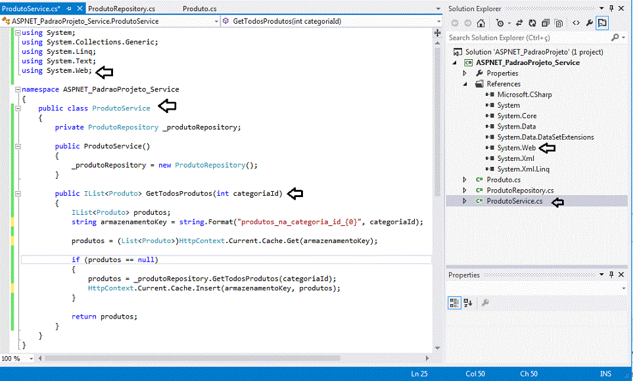Expand the Produto.cs file node
The height and width of the screenshot is (381, 633).
pos(465,179)
